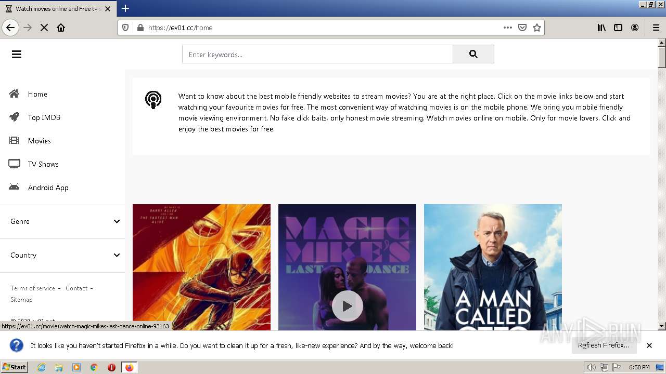Click the Movies film strip icon
Image resolution: width=666 pixels, height=374 pixels.
[x=14, y=141]
